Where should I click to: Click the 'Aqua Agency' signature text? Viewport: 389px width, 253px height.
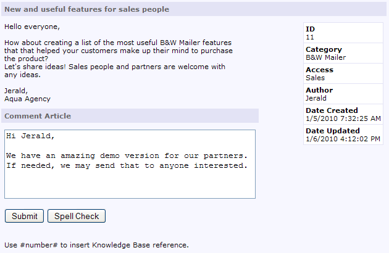pos(27,99)
